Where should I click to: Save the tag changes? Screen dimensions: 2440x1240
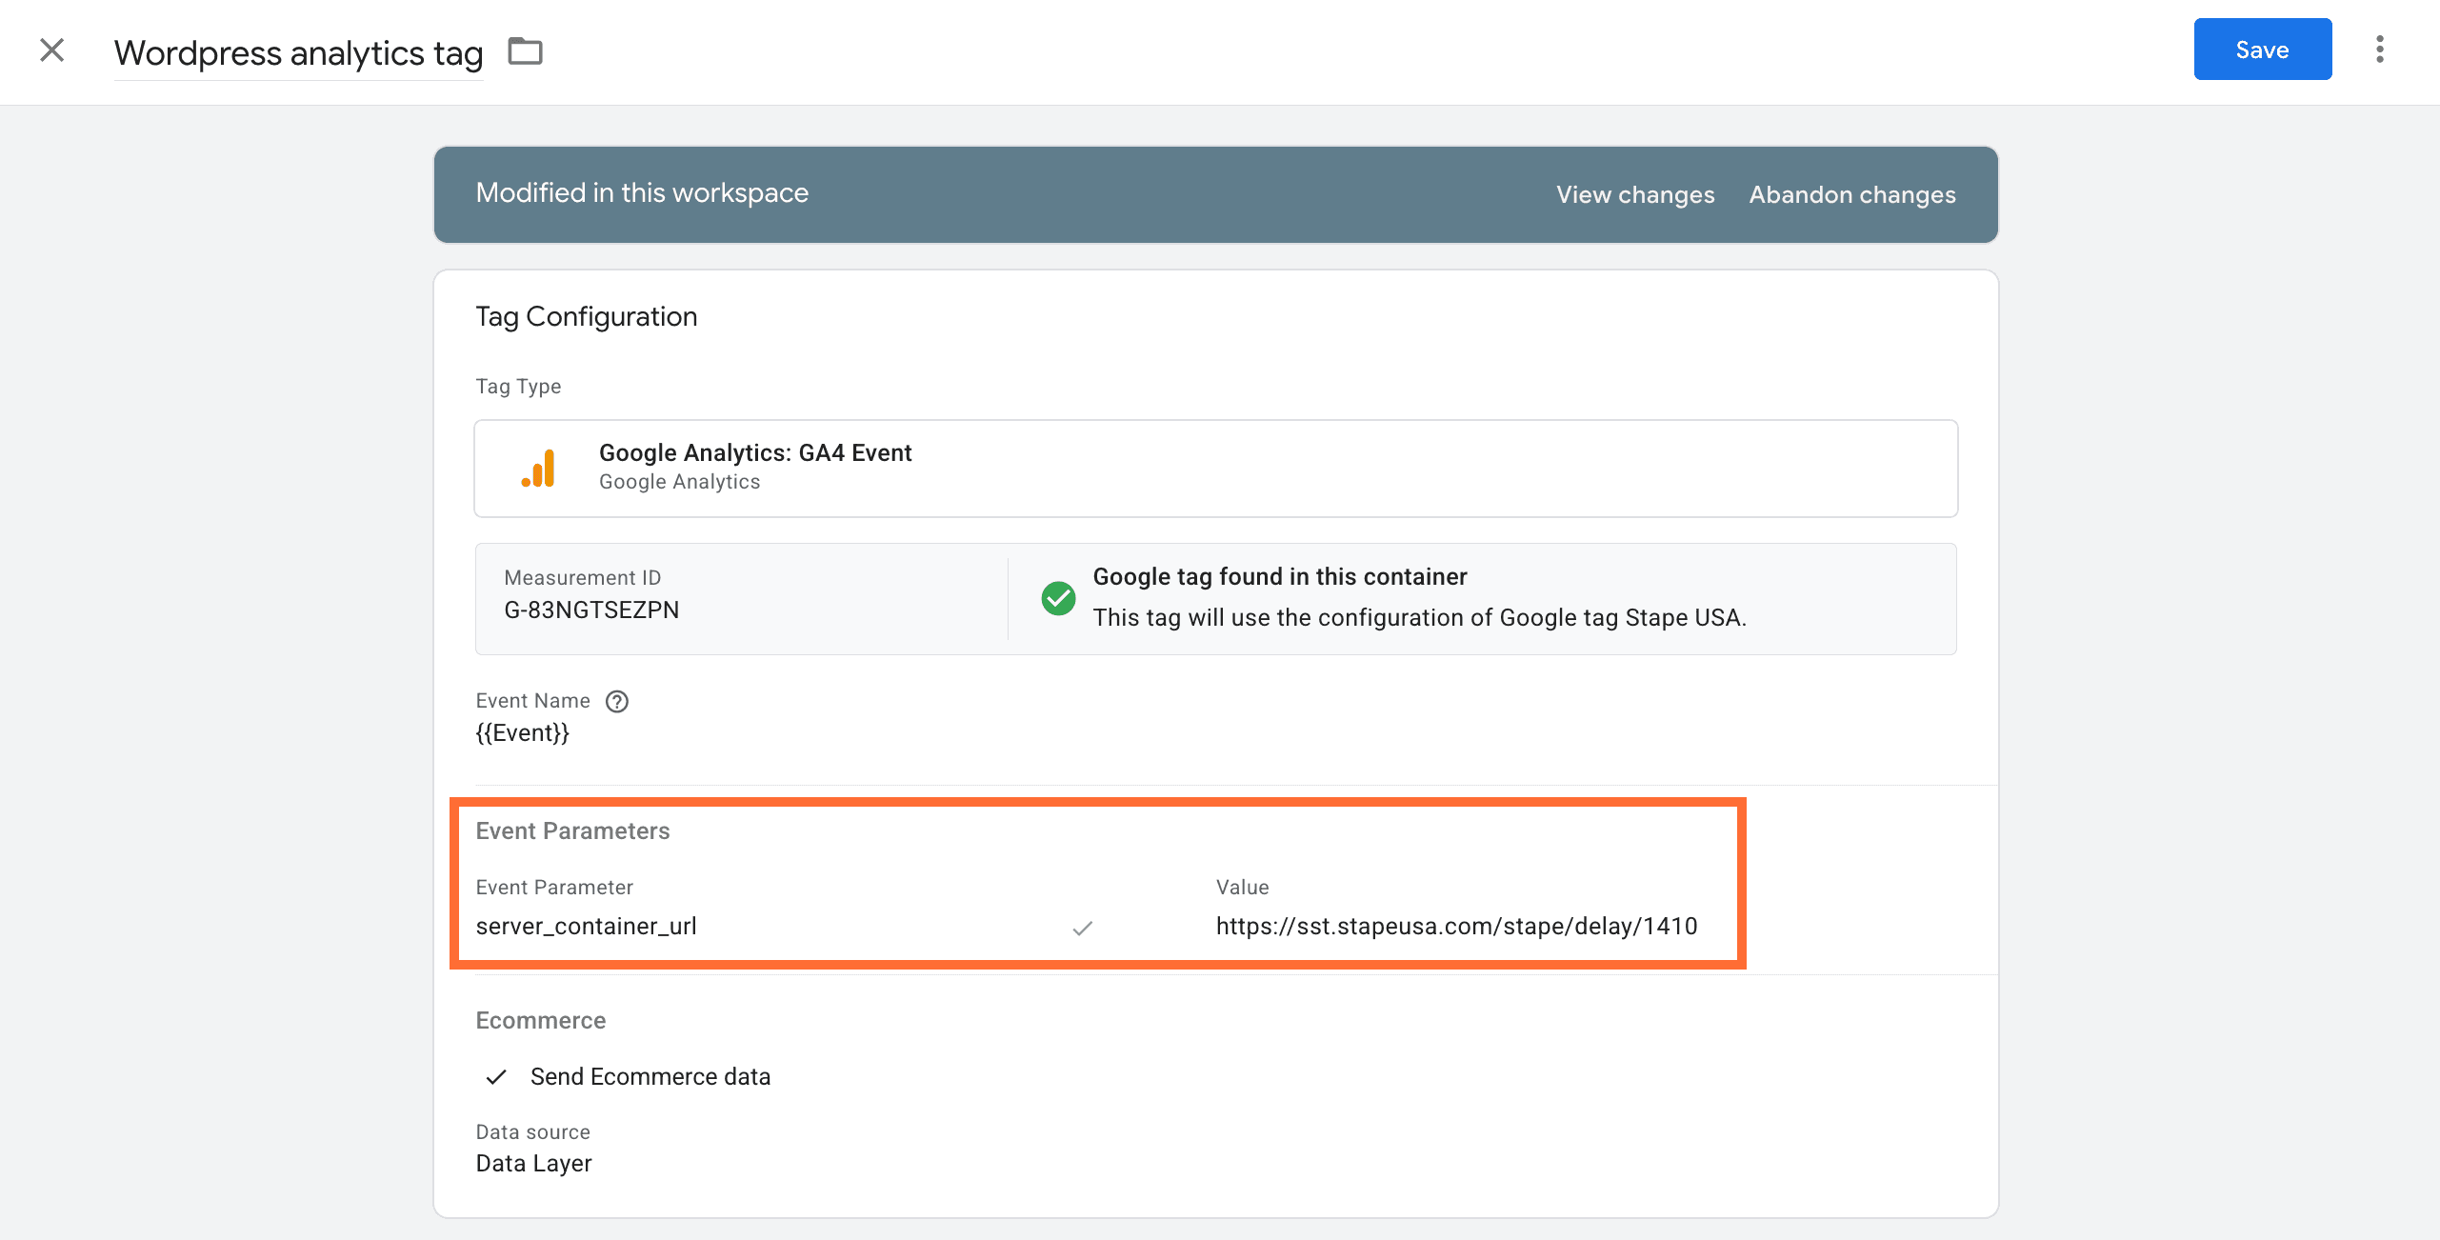pos(2262,50)
